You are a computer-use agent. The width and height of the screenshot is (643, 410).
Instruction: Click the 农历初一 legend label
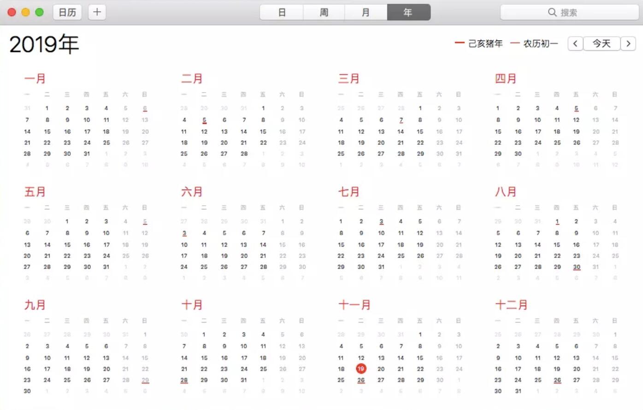pos(540,44)
